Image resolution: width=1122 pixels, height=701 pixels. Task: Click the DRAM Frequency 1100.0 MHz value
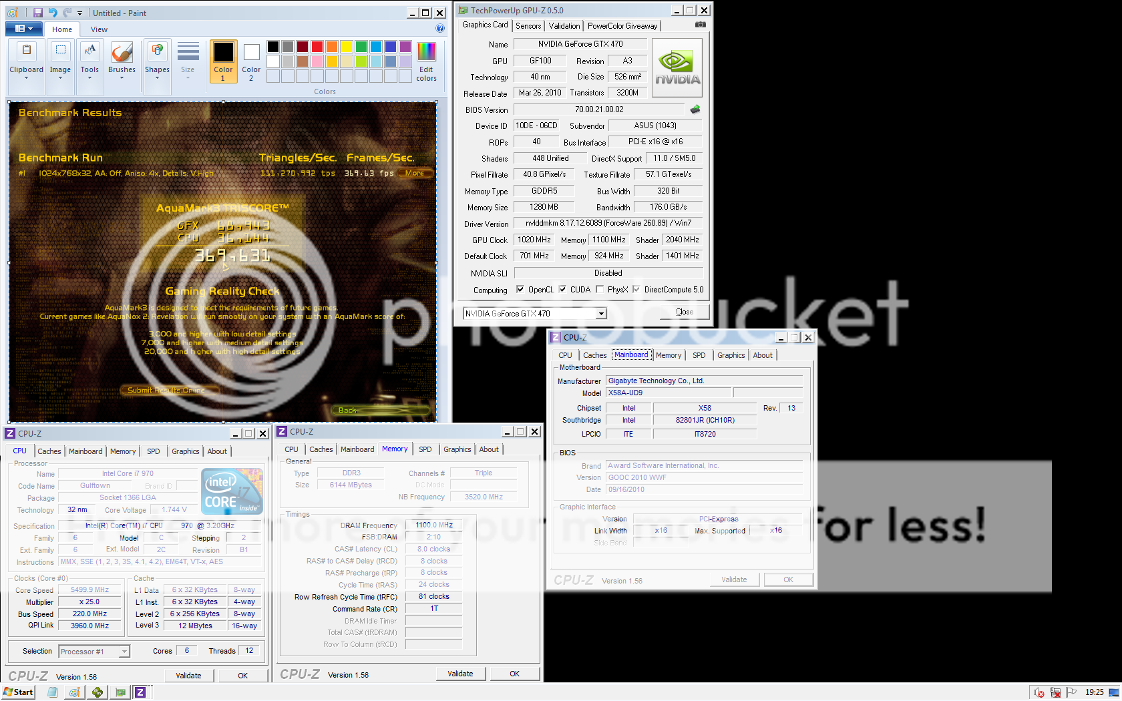pyautogui.click(x=434, y=525)
